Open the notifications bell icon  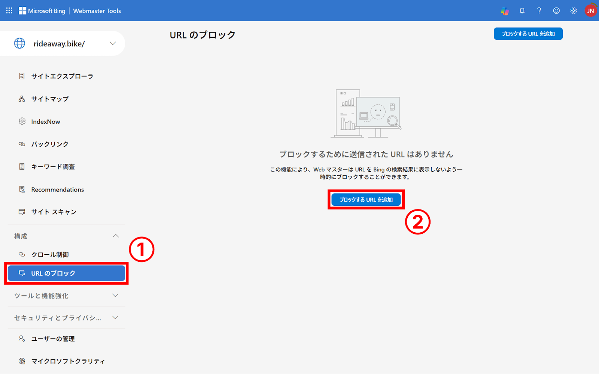522,11
